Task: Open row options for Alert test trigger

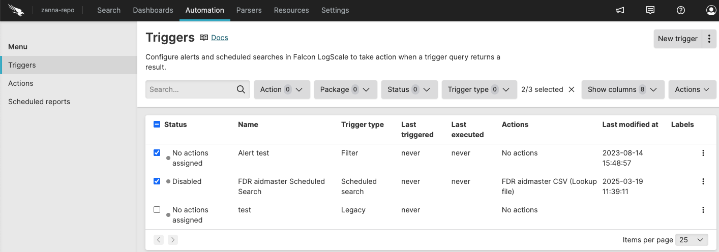Action: [703, 153]
